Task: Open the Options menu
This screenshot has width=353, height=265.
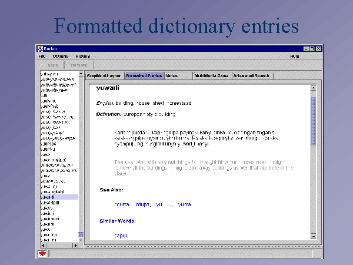Action: [x=60, y=56]
